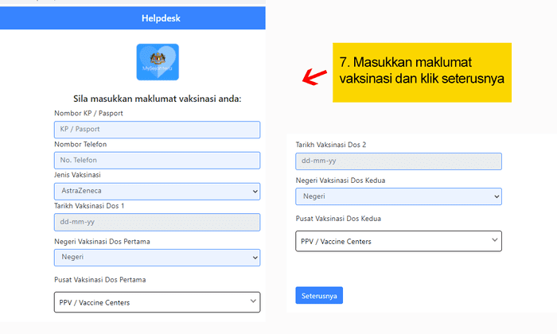Open PPV / Vaccine Centers for Dos Pertama
557x334 pixels.
(157, 301)
